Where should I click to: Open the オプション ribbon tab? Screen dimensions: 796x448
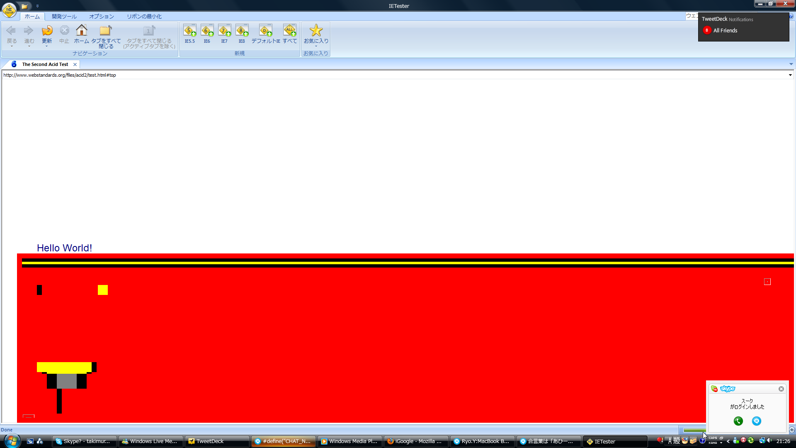102,17
